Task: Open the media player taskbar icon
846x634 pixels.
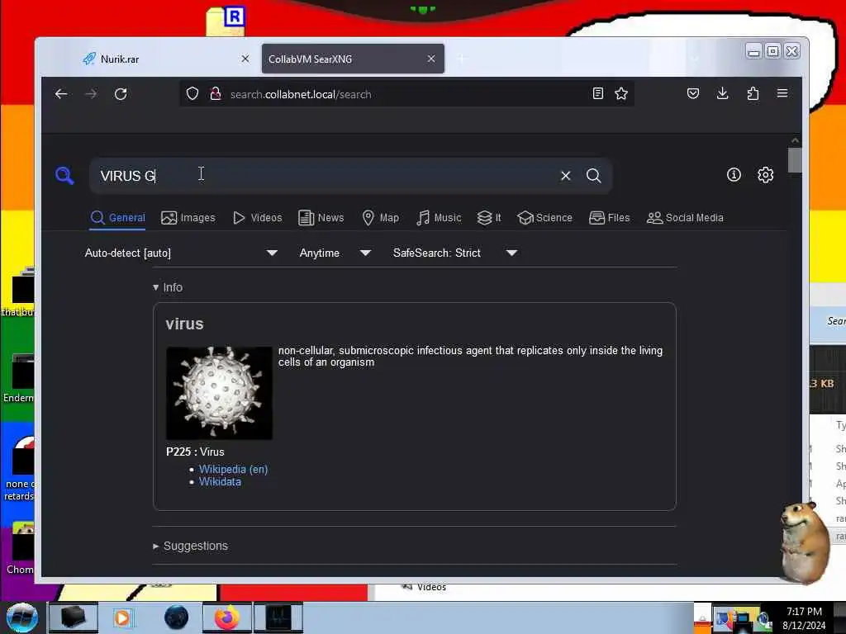Action: [123, 617]
